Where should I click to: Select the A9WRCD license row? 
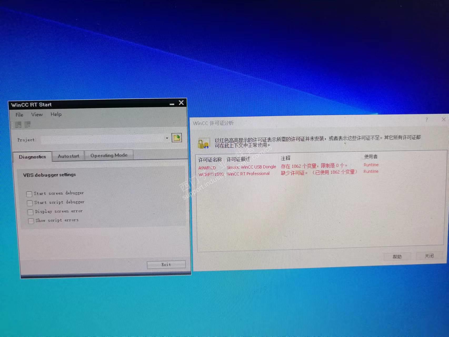[x=288, y=166]
